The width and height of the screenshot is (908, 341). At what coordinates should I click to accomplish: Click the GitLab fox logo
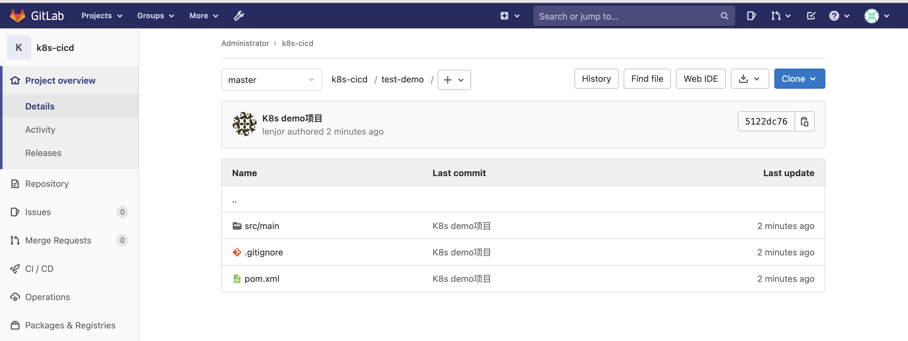point(18,16)
